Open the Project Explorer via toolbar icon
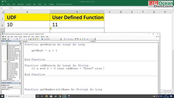The image size is (174, 98). pyautogui.click(x=33, y=39)
